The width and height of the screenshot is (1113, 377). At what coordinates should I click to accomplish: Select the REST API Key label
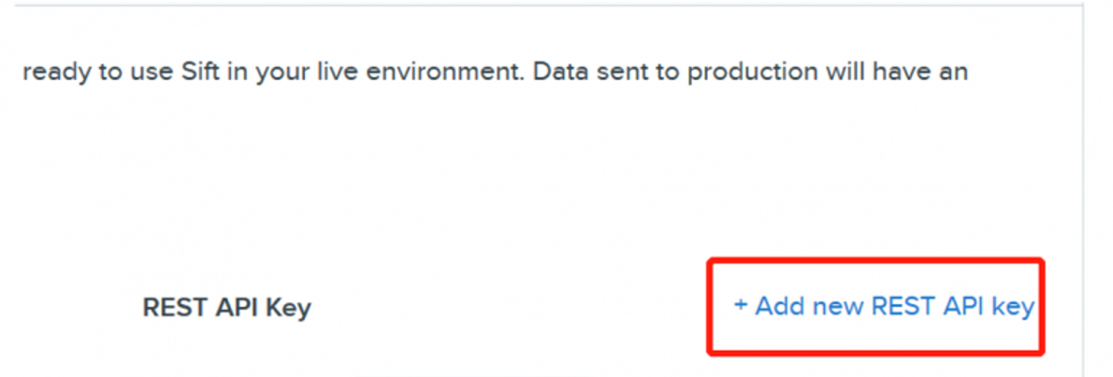tap(226, 308)
